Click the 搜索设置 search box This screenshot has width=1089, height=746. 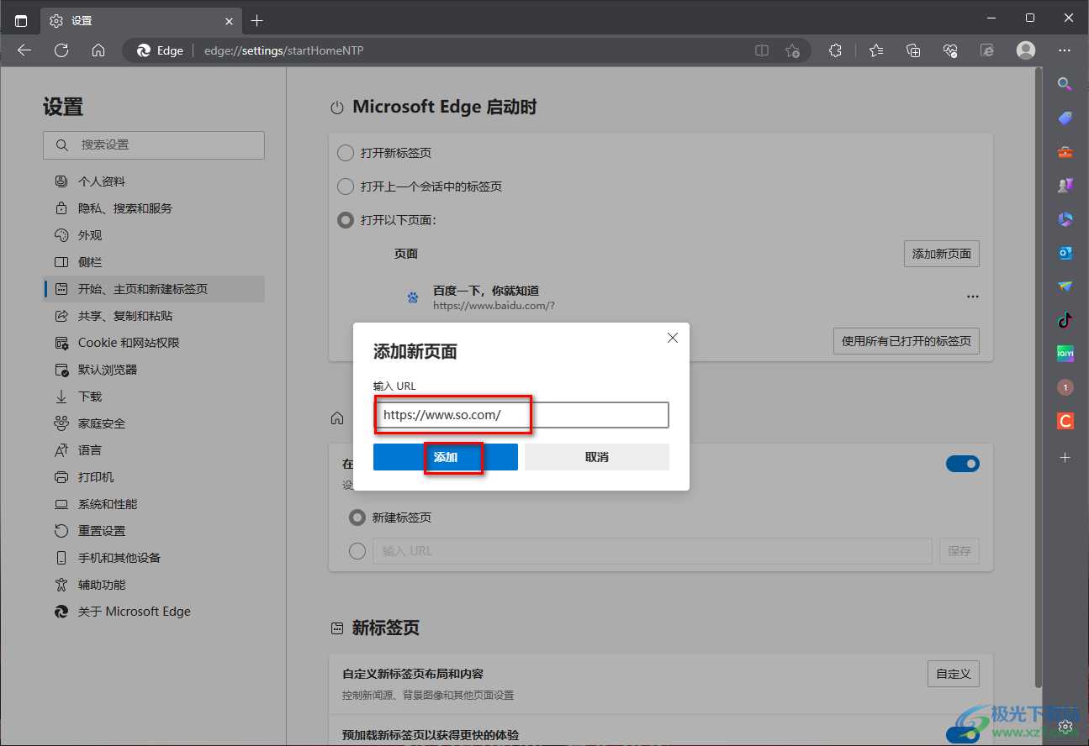point(154,144)
